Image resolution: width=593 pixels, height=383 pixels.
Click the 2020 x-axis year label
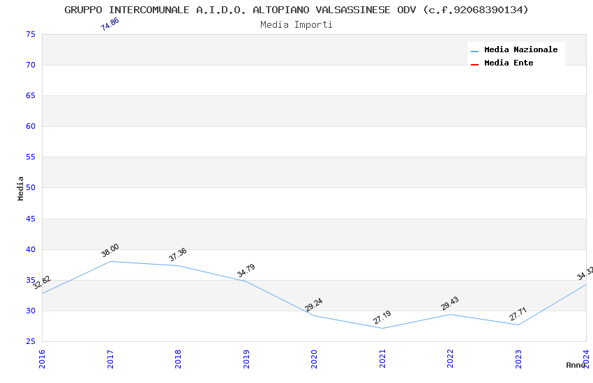click(x=314, y=359)
